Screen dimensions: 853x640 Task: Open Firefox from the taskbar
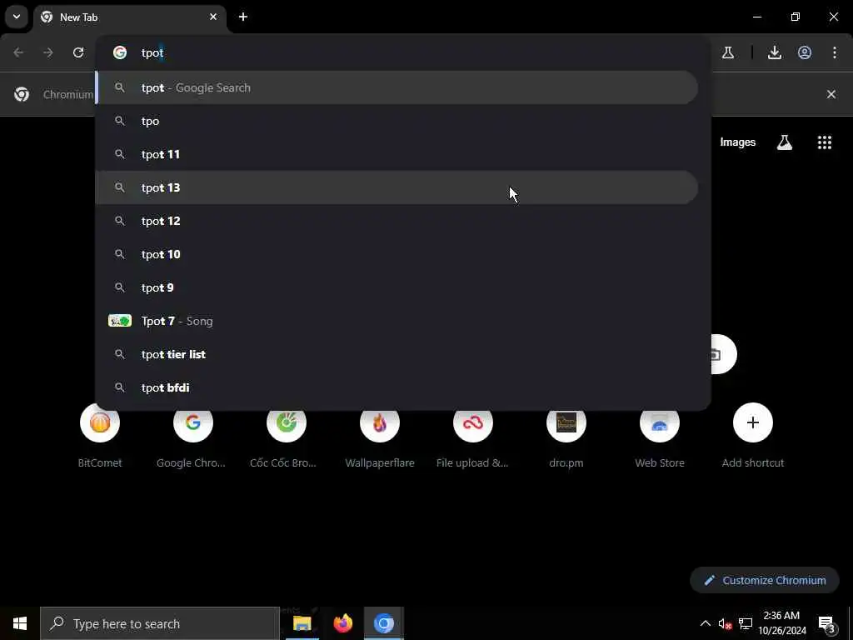click(342, 623)
